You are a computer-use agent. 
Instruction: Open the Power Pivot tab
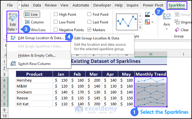pyautogui.click(x=152, y=5)
